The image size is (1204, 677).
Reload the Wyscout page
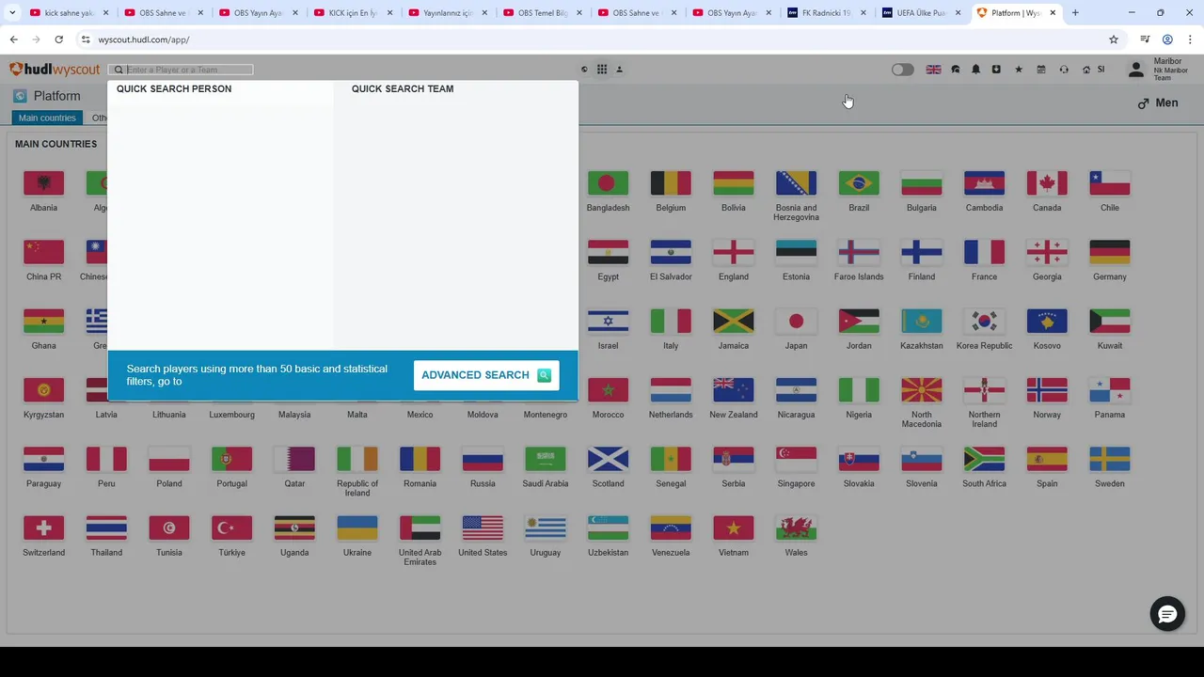coord(58,39)
